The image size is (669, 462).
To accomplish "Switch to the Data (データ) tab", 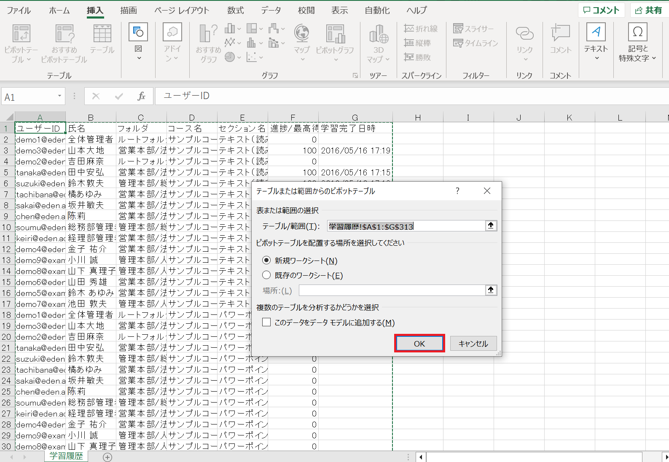I will pyautogui.click(x=271, y=10).
